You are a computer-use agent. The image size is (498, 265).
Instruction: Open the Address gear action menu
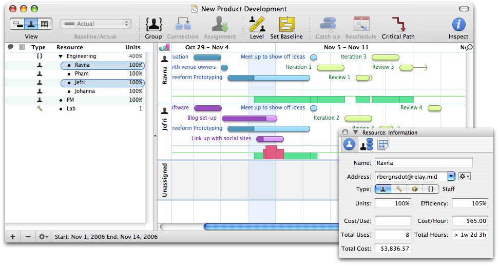click(x=464, y=176)
